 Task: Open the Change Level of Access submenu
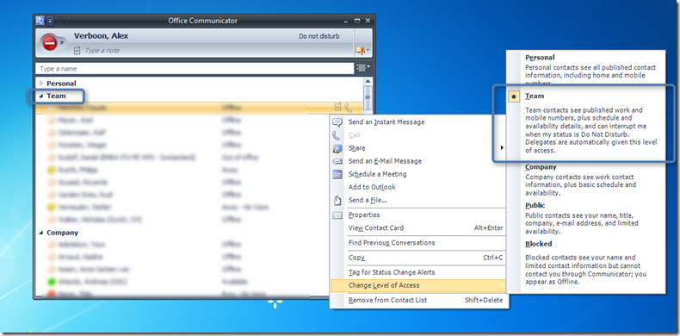[418, 285]
